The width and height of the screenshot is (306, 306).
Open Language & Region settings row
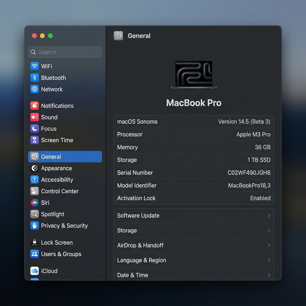(x=194, y=260)
